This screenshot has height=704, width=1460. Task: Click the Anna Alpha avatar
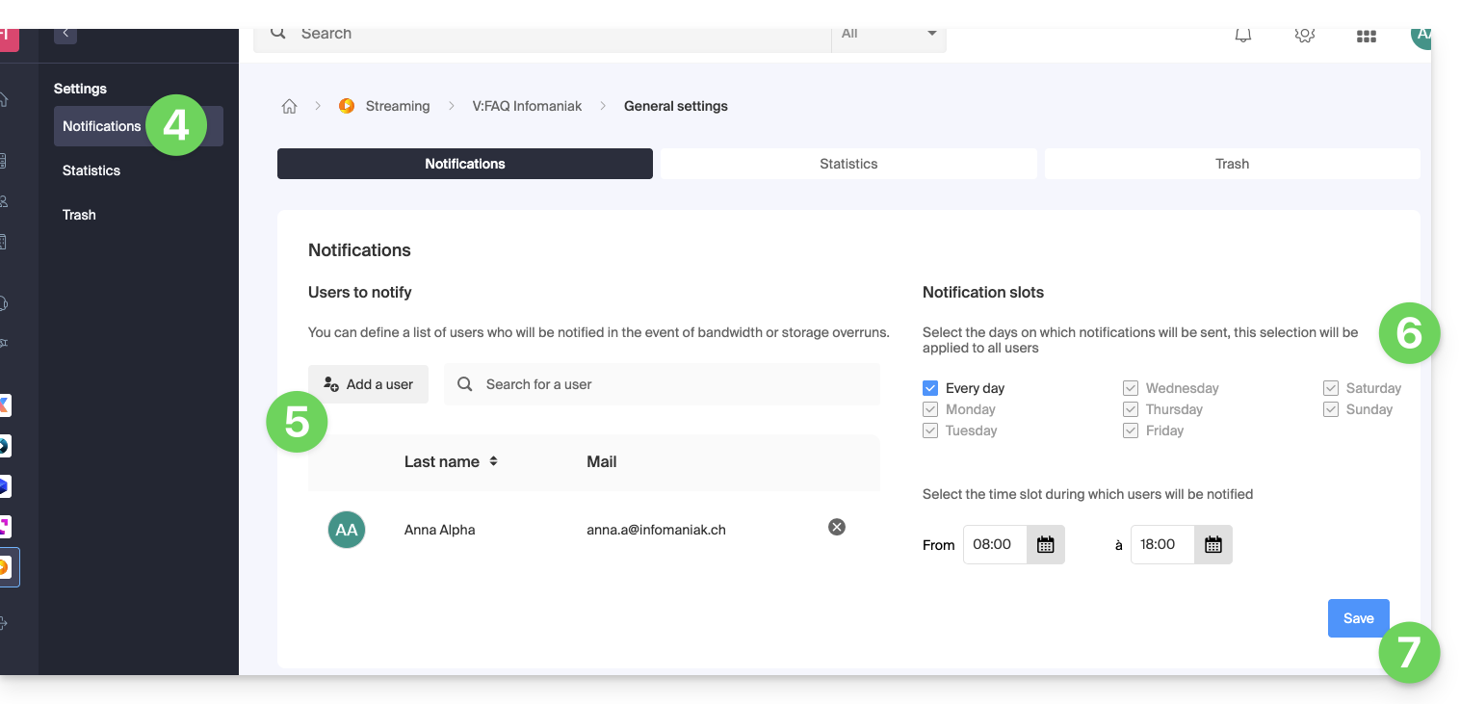347,530
